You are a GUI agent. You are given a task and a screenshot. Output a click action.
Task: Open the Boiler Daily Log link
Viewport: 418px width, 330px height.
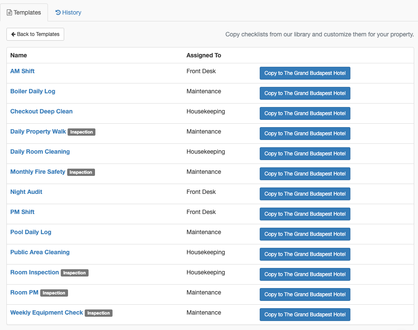33,91
